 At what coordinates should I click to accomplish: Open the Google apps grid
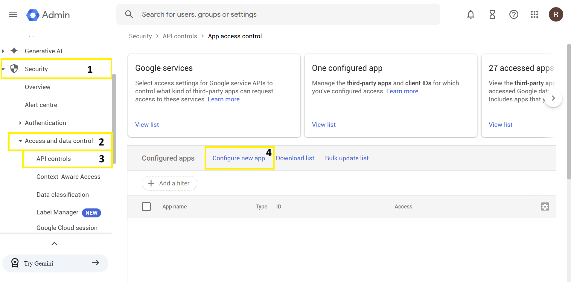[535, 14]
